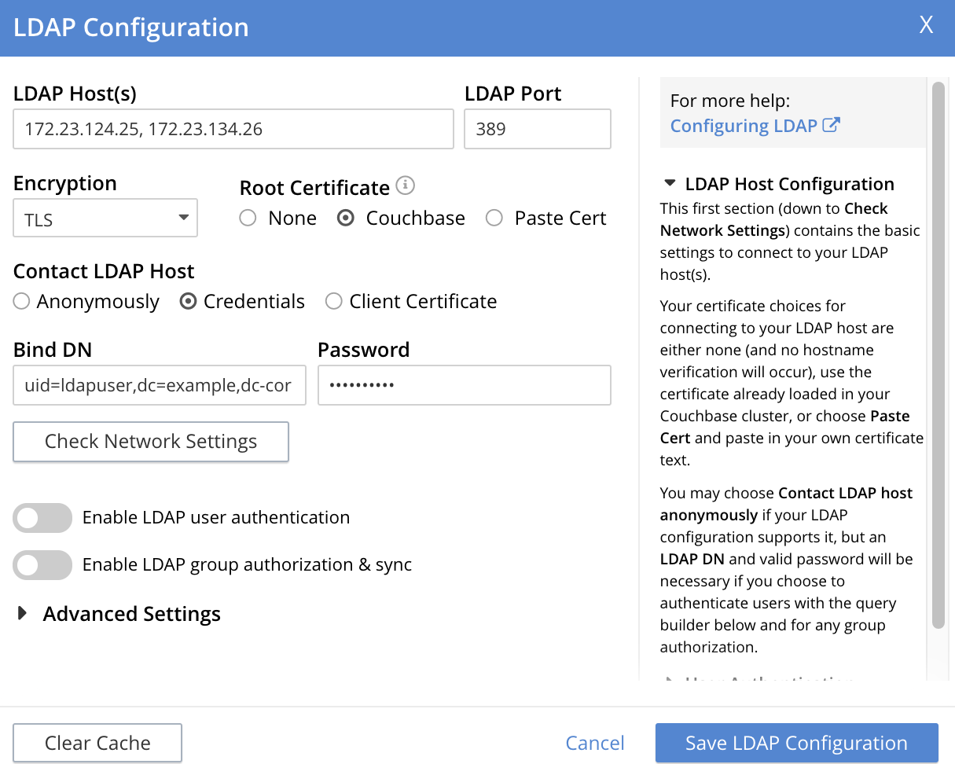Open the Encryption dropdown showing TLS
Screen dimensions: 955x764
105,219
